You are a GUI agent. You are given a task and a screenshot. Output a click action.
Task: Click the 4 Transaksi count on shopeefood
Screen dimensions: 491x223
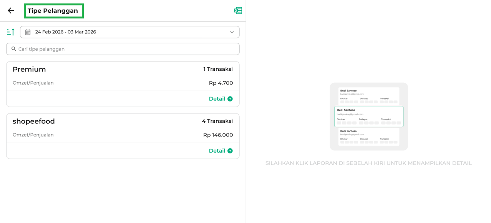tap(217, 121)
